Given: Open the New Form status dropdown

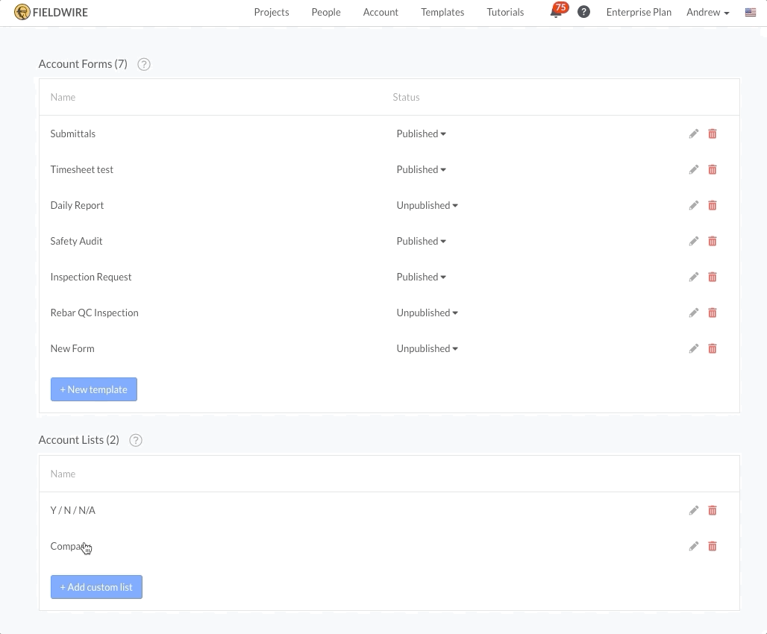Looking at the screenshot, I should pos(427,348).
